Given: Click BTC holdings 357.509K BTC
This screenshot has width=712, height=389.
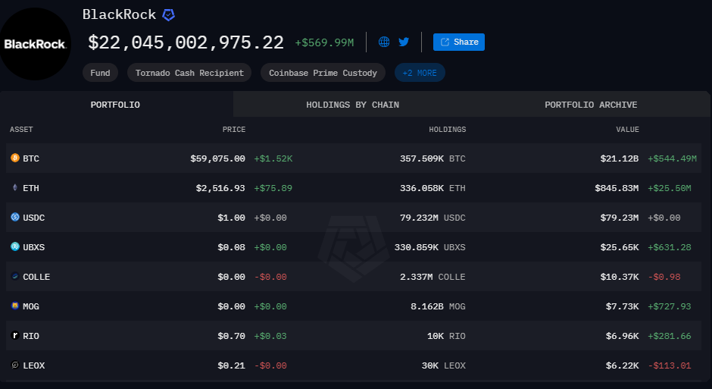Looking at the screenshot, I should (433, 158).
